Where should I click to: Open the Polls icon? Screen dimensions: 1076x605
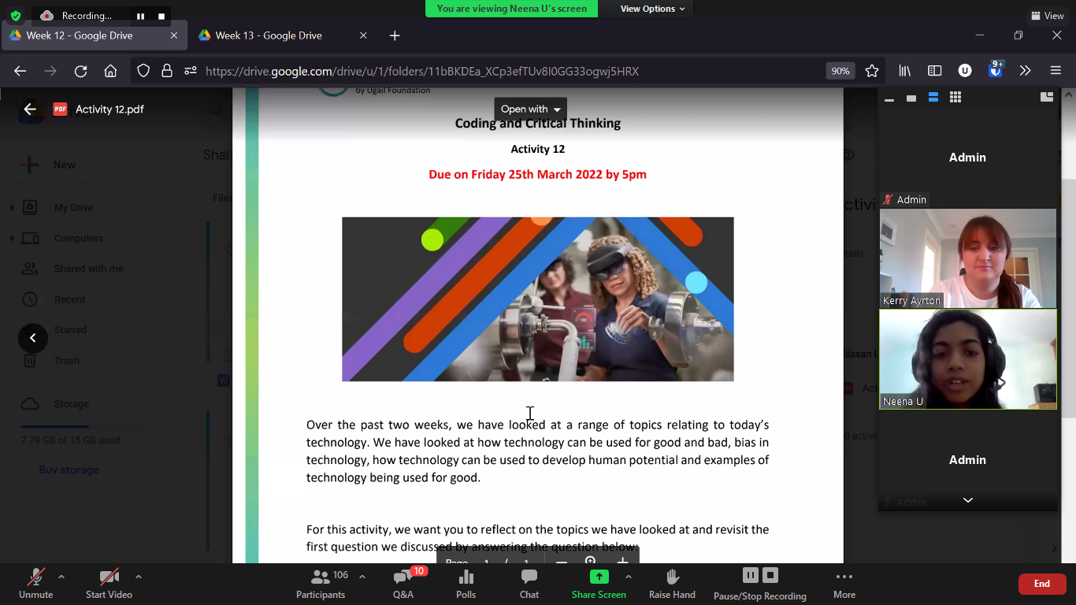(x=466, y=583)
